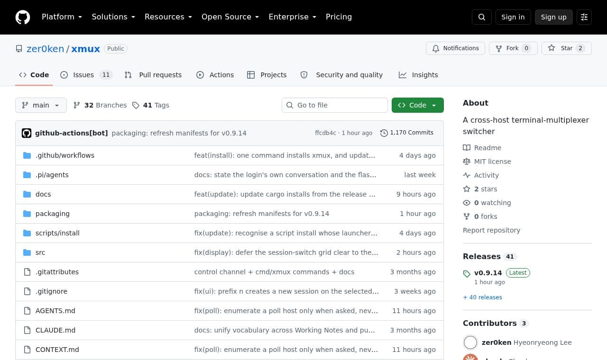Expand the Enterprise menu
This screenshot has width=607, height=360.
pos(293,17)
